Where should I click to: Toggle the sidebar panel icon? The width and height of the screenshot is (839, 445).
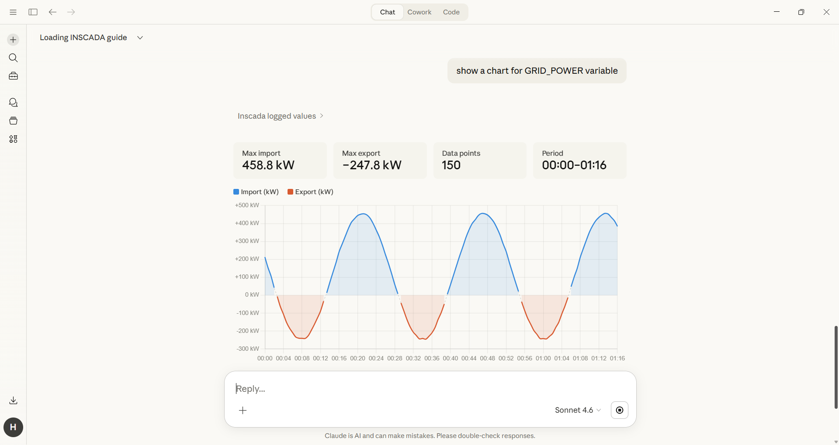tap(33, 12)
